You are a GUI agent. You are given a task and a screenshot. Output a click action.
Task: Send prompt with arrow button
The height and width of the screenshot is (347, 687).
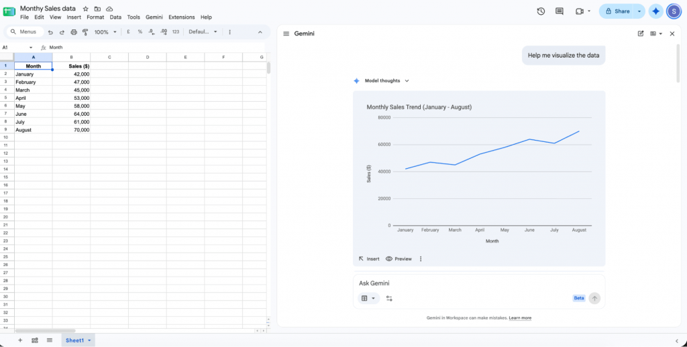(594, 298)
